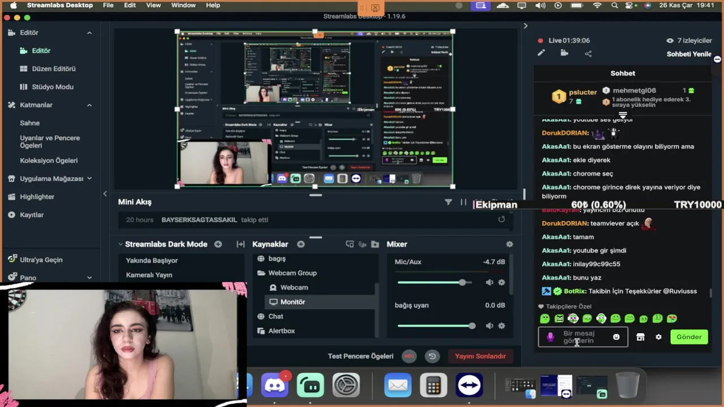Open Düzen Editörü
724x407 pixels.
[x=53, y=69]
